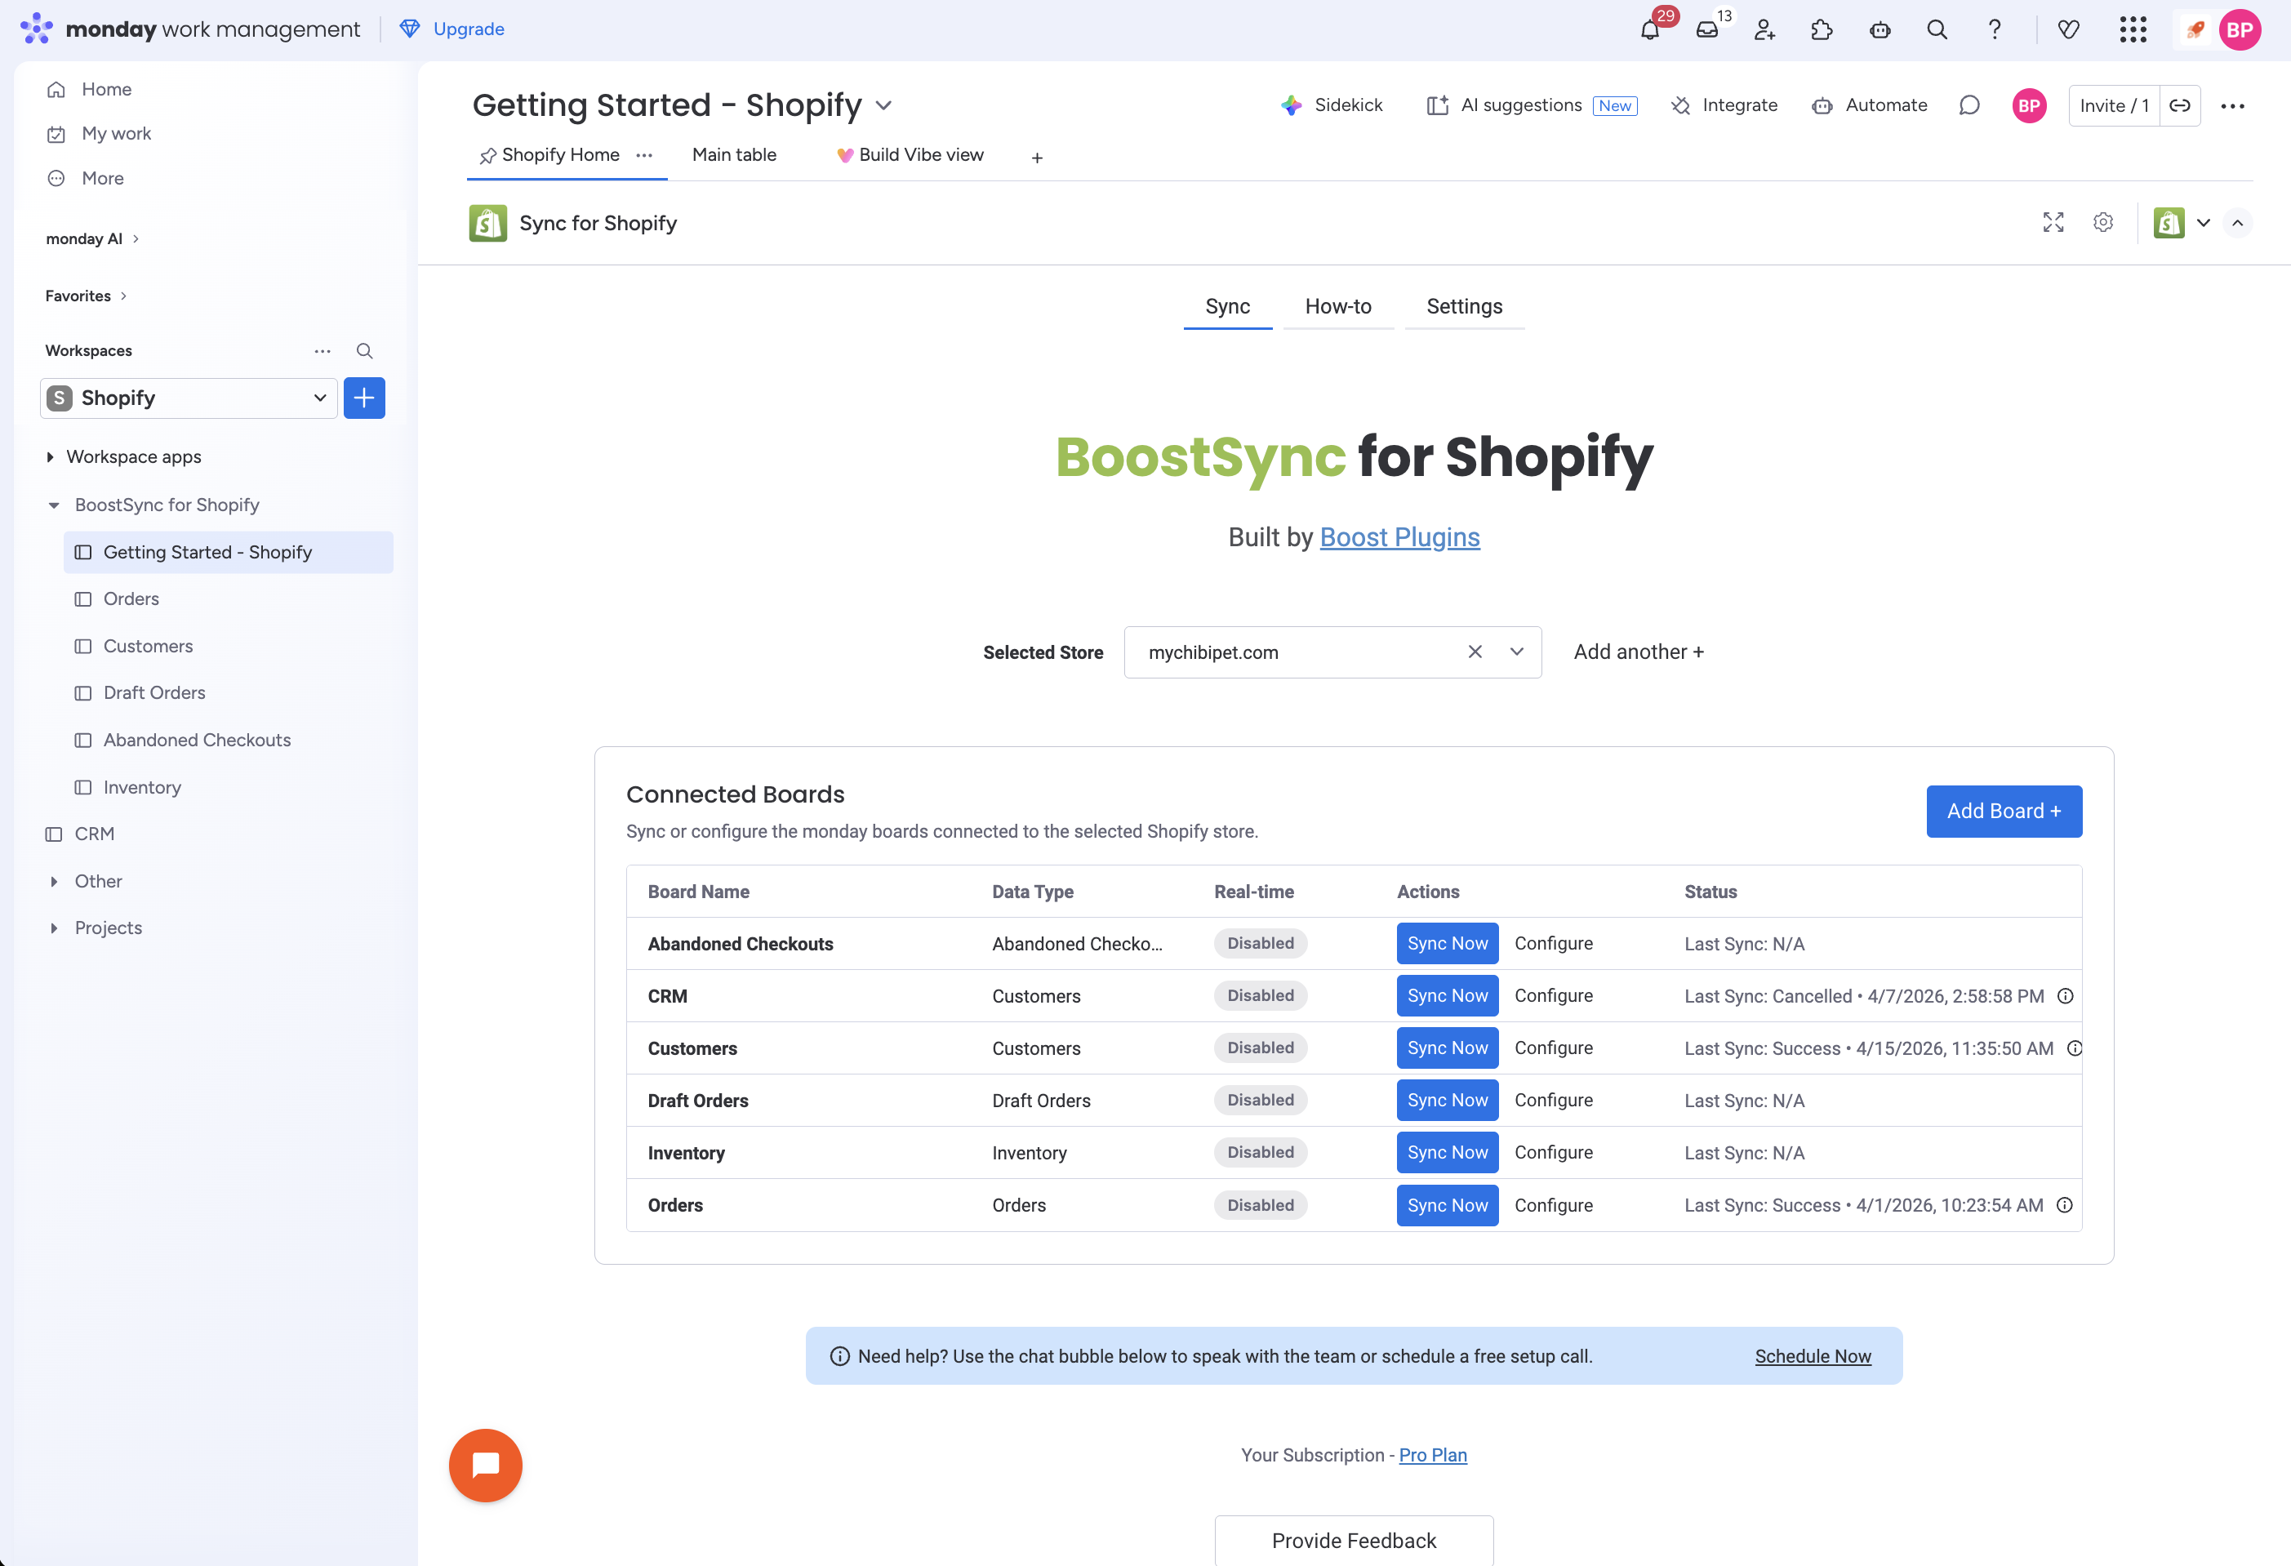Open Workspaces three-dot options
This screenshot has width=2291, height=1566.
pos(323,351)
